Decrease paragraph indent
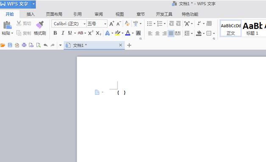The width and height of the screenshot is (266, 162). click(171, 23)
